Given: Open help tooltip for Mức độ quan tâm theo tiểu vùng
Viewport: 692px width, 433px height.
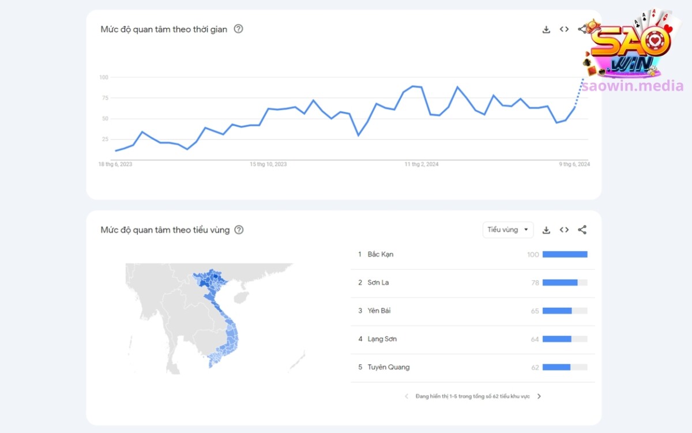Looking at the screenshot, I should [x=239, y=229].
